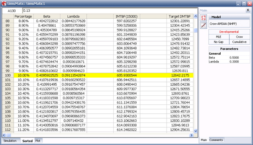Click the Target DMTBF column header
253x145 pixels.
tap(180, 16)
